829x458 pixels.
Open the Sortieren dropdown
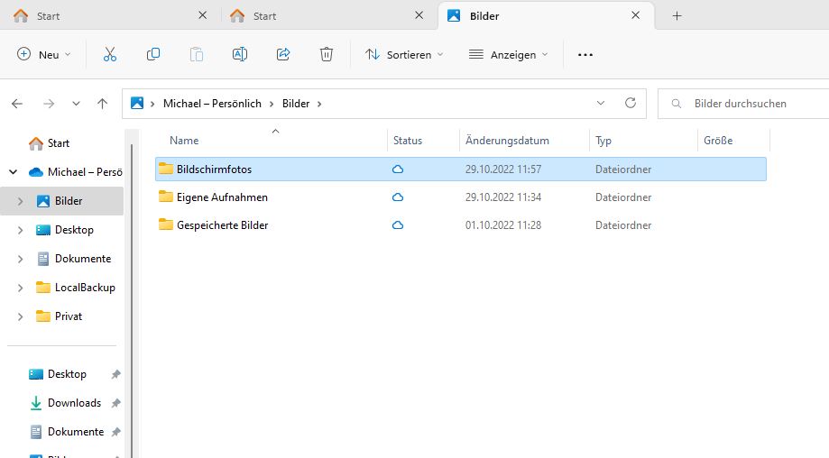point(404,55)
